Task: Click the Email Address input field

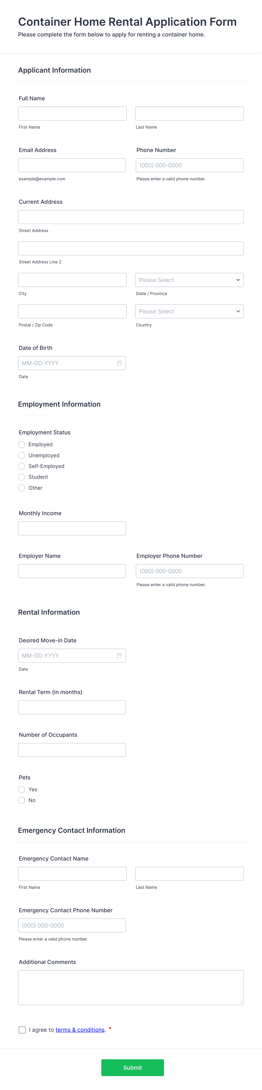Action: coord(72,165)
